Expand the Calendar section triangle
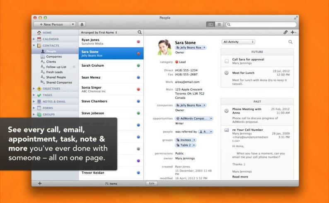Viewport: 329px width, 203px height. coord(34,39)
